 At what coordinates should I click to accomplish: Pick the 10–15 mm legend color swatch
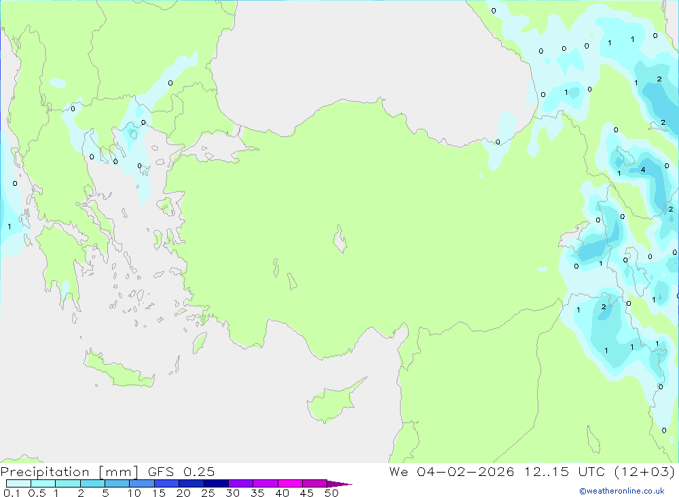[x=142, y=483]
